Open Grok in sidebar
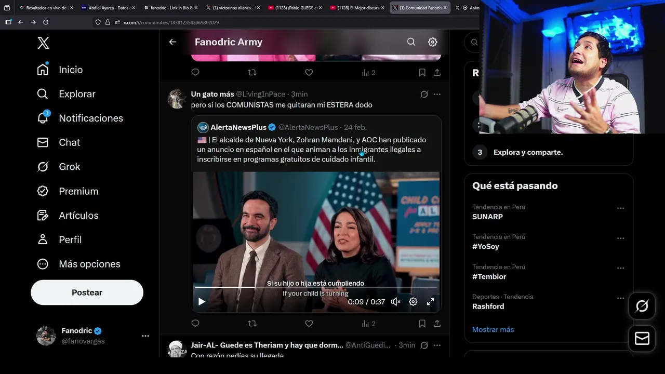The image size is (665, 374). click(58, 167)
